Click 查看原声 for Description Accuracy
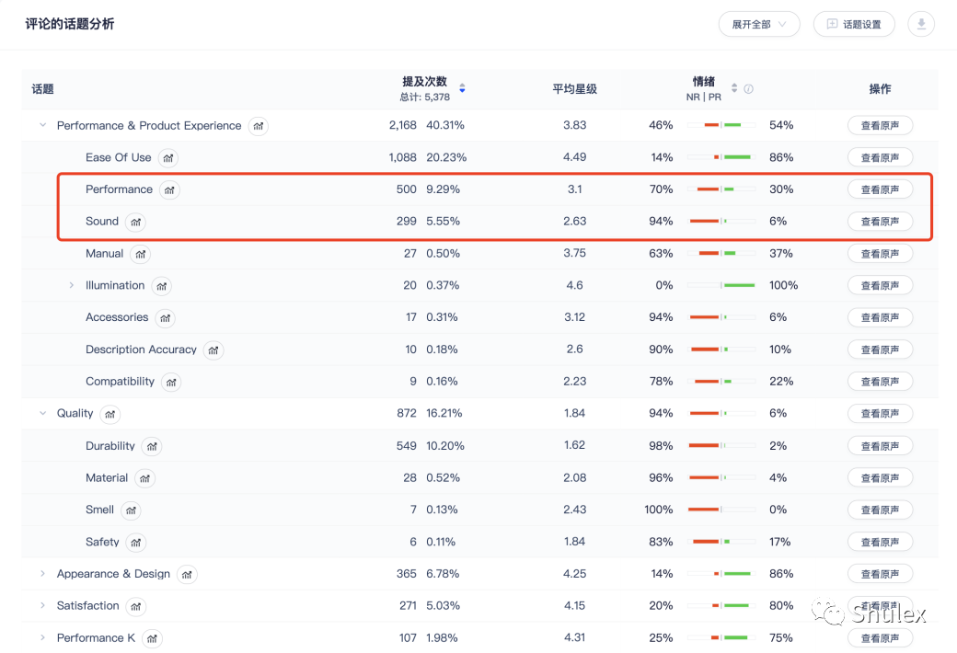 coord(880,349)
